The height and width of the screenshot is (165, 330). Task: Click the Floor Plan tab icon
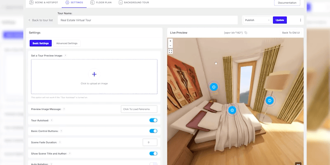[92, 2]
